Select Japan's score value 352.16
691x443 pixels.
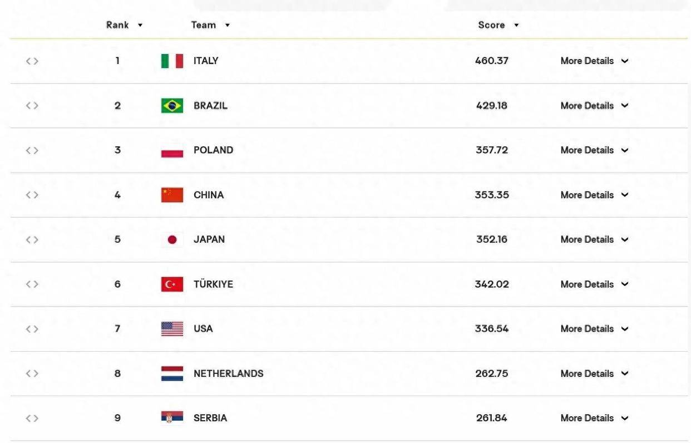point(492,240)
